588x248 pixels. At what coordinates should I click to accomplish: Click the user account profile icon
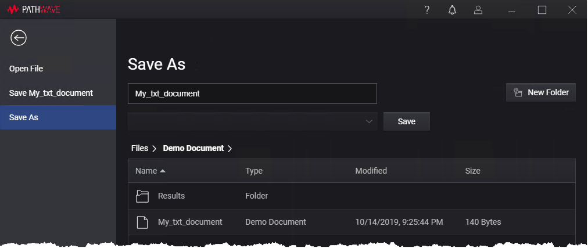(478, 10)
